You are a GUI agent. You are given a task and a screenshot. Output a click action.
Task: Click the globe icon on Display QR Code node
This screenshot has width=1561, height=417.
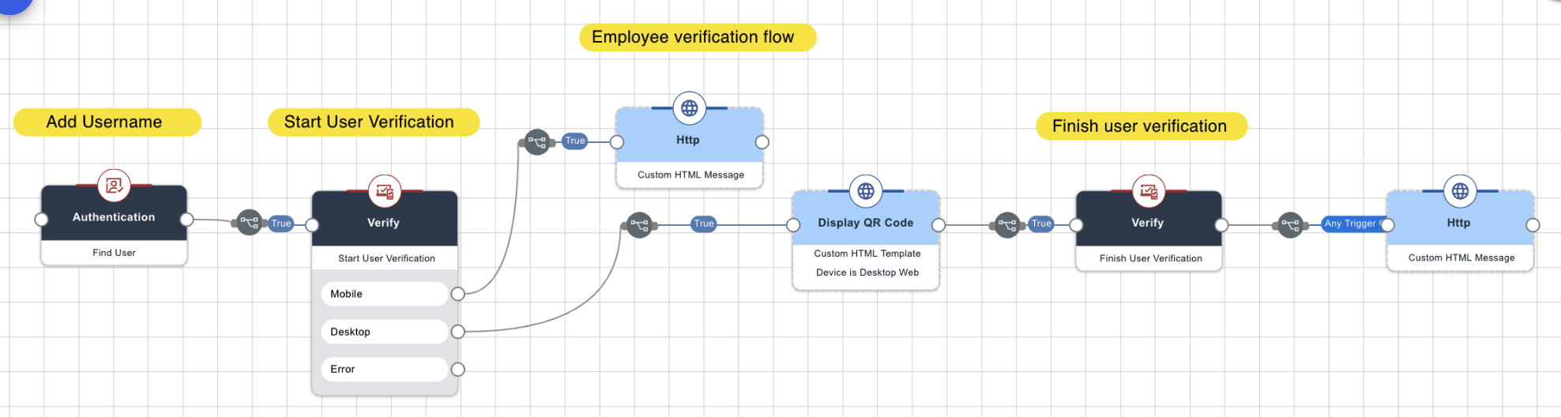[866, 191]
